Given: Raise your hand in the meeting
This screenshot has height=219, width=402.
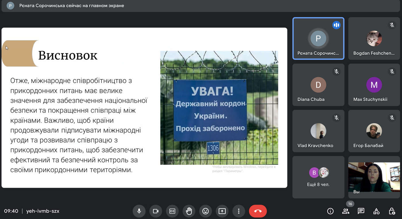Looking at the screenshot, I should tap(189, 211).
